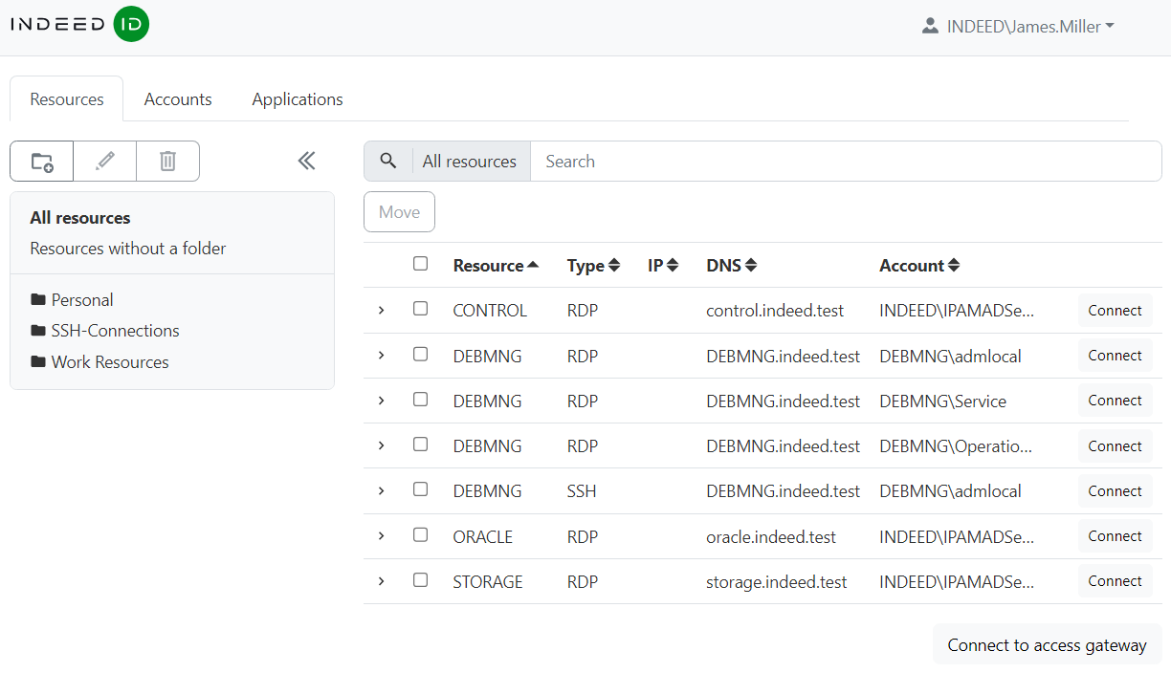Click the add new folder icon

[x=42, y=162]
